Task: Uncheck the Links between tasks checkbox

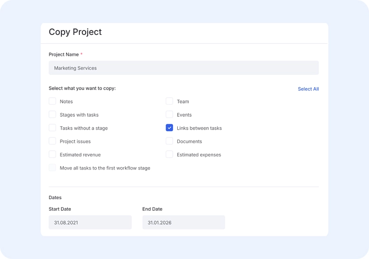Action: point(169,128)
